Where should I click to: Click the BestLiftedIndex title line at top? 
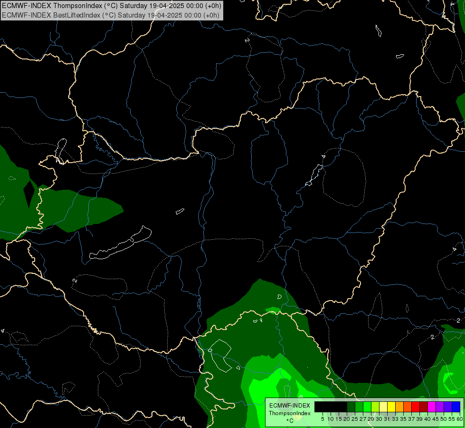pos(111,15)
